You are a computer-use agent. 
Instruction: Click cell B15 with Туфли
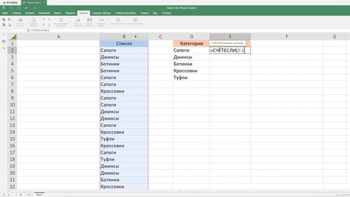(124, 139)
